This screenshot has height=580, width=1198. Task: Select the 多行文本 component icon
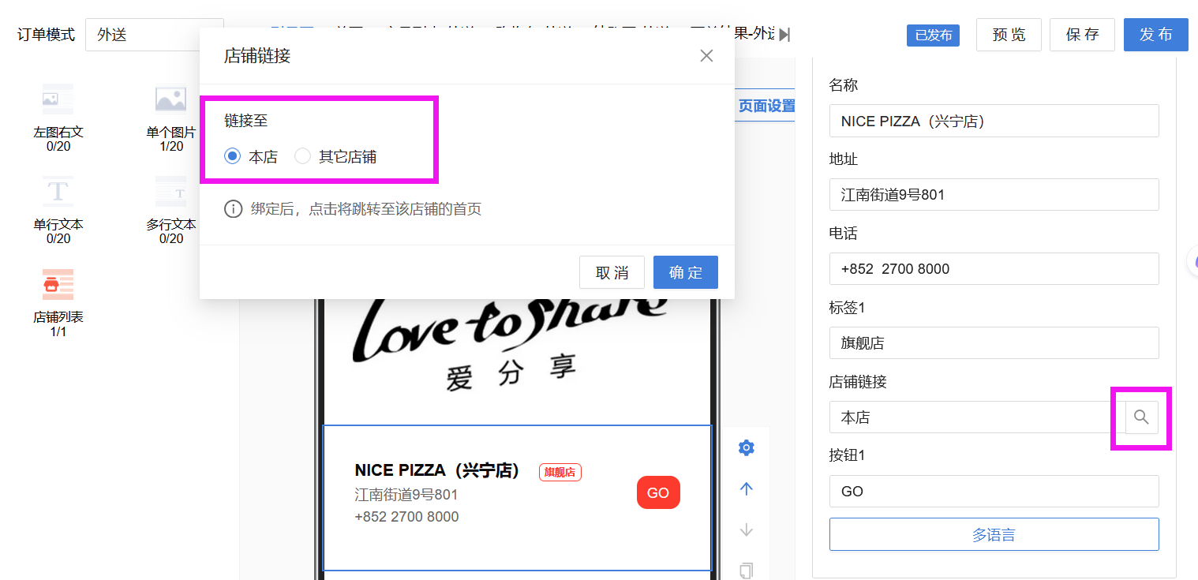pos(171,192)
